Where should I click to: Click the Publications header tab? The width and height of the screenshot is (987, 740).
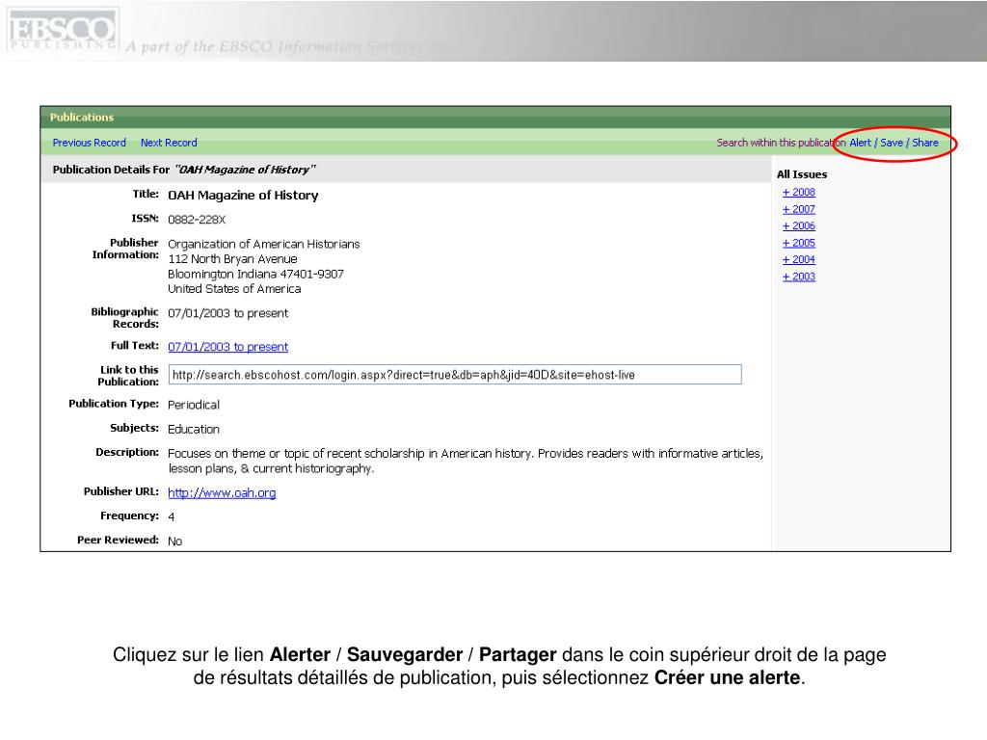82,117
